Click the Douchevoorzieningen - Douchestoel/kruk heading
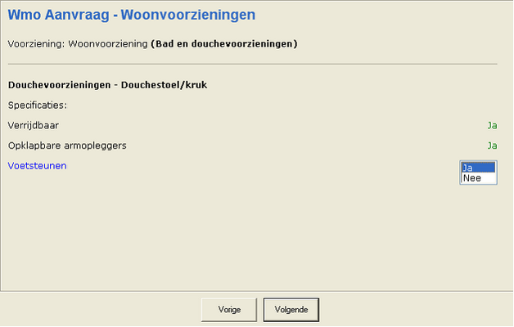 point(107,85)
